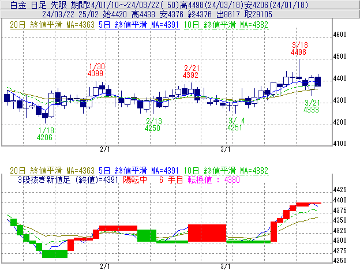The image size is (360, 274).
Task: Click the 4600 price axis label
Action: pos(340,35)
